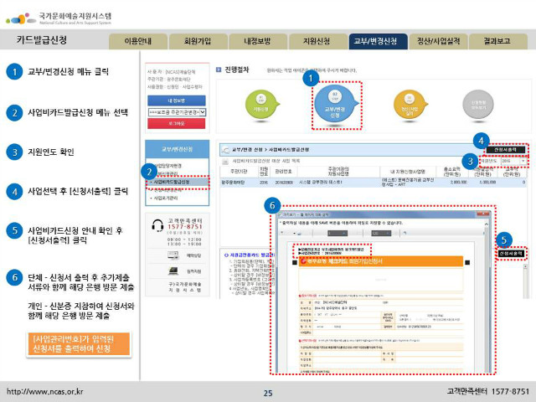This screenshot has width=536, height=402.
Task: Click the green 지원신청 step bubble
Action: click(x=262, y=104)
